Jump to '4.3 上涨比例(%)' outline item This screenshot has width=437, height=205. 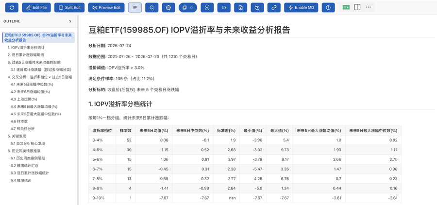pyautogui.click(x=24, y=99)
